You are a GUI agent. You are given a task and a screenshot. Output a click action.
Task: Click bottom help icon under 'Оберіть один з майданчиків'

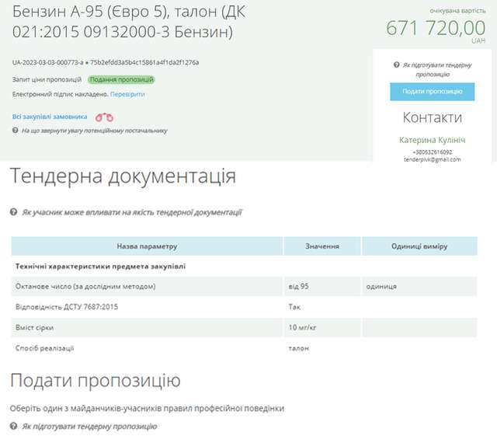pyautogui.click(x=13, y=427)
